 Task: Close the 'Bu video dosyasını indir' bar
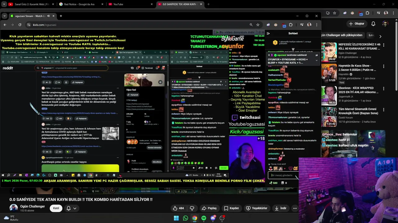tap(263, 32)
